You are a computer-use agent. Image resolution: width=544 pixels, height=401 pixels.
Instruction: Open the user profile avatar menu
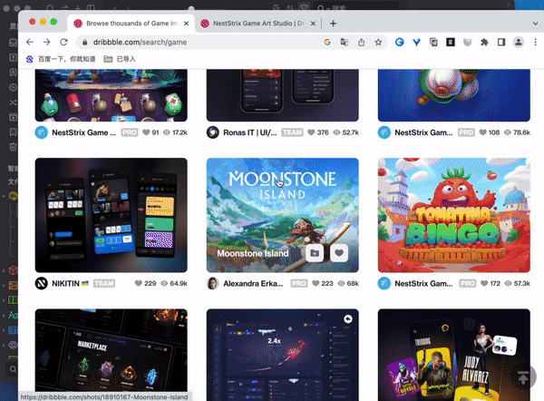tap(519, 43)
